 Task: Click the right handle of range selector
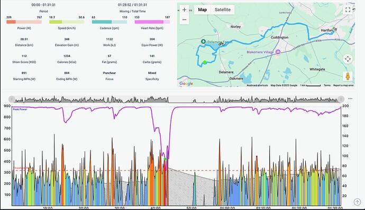point(341,99)
